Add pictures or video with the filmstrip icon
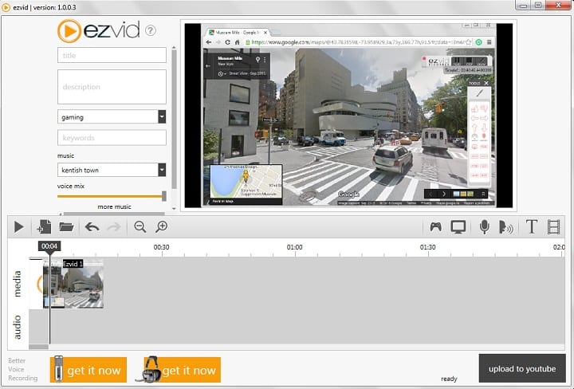 (554, 227)
